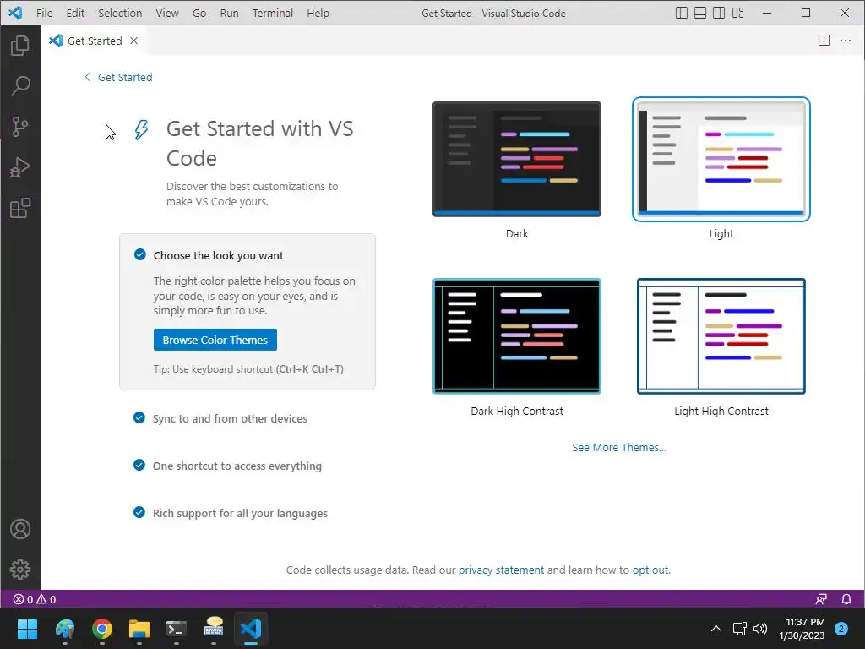Expand 'One shortcut to access everything' step
865x649 pixels.
point(237,466)
